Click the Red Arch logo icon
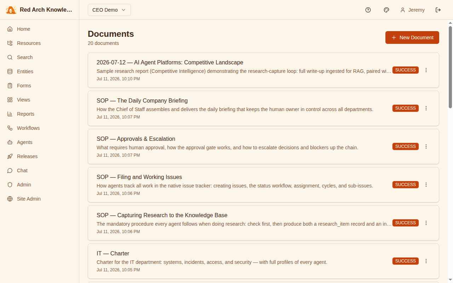Viewport: 453px width, 283px height. 11,10
